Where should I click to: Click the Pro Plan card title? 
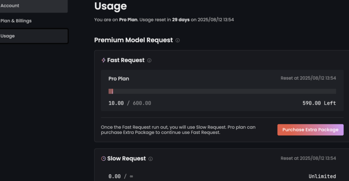click(x=119, y=79)
